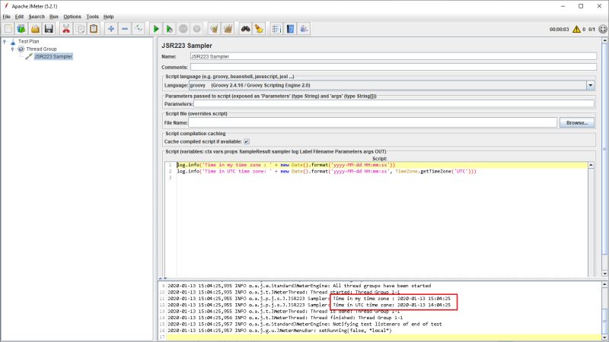The image size is (609, 342).
Task: Click the New test plan icon
Action: tap(8, 29)
